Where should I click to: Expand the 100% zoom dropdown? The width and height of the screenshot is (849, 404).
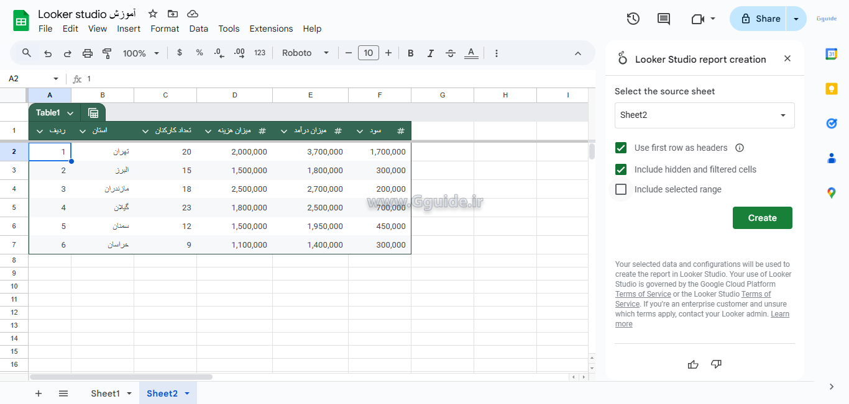click(x=141, y=53)
